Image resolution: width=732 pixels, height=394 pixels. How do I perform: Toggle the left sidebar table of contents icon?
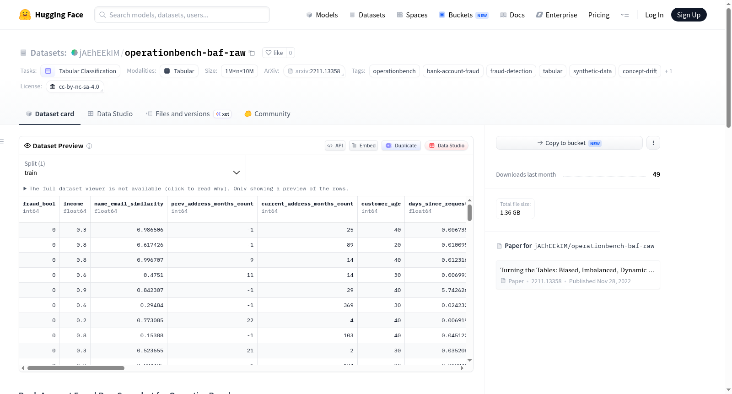[2, 141]
